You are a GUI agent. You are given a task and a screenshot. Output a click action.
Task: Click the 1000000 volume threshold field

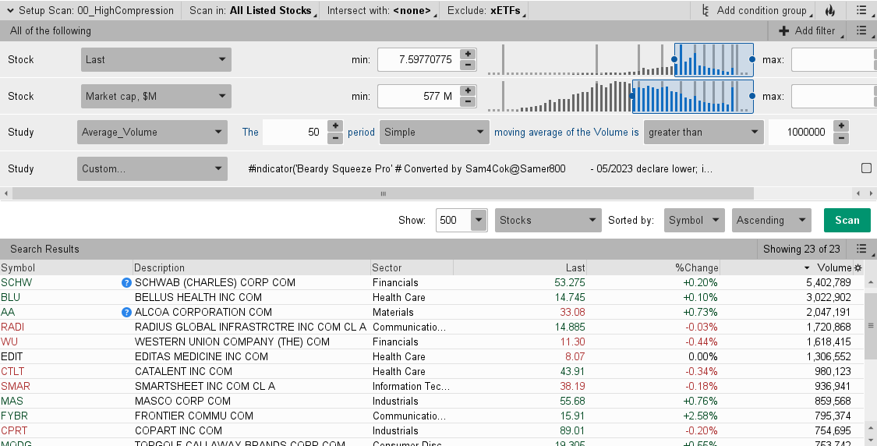tap(801, 132)
